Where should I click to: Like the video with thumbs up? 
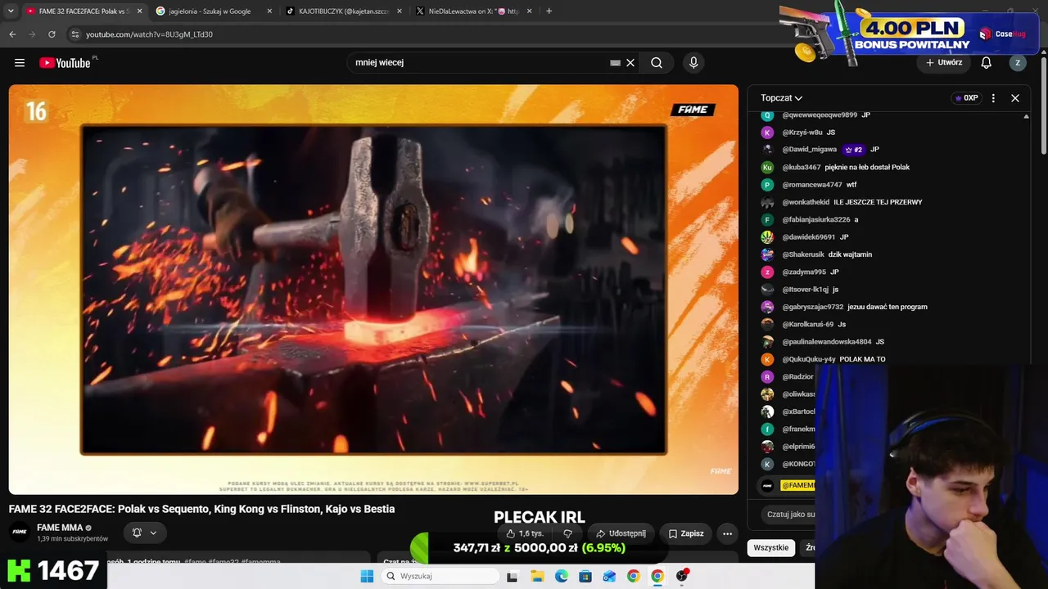525,533
